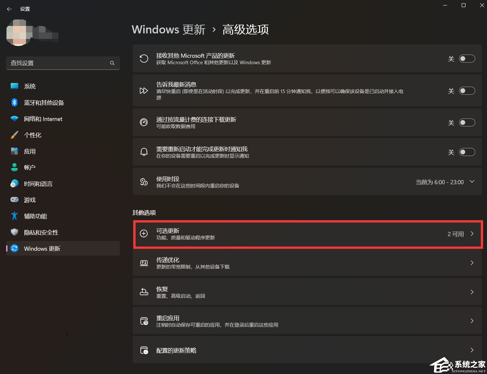Open 可选更新 using its right chevron
The image size is (487, 374).
(x=472, y=234)
